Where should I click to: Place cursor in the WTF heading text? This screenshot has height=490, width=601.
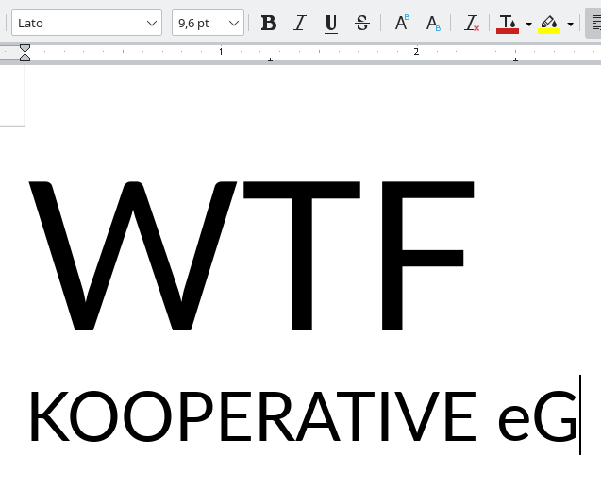(x=251, y=255)
